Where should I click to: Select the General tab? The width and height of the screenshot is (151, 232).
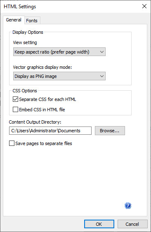14,20
